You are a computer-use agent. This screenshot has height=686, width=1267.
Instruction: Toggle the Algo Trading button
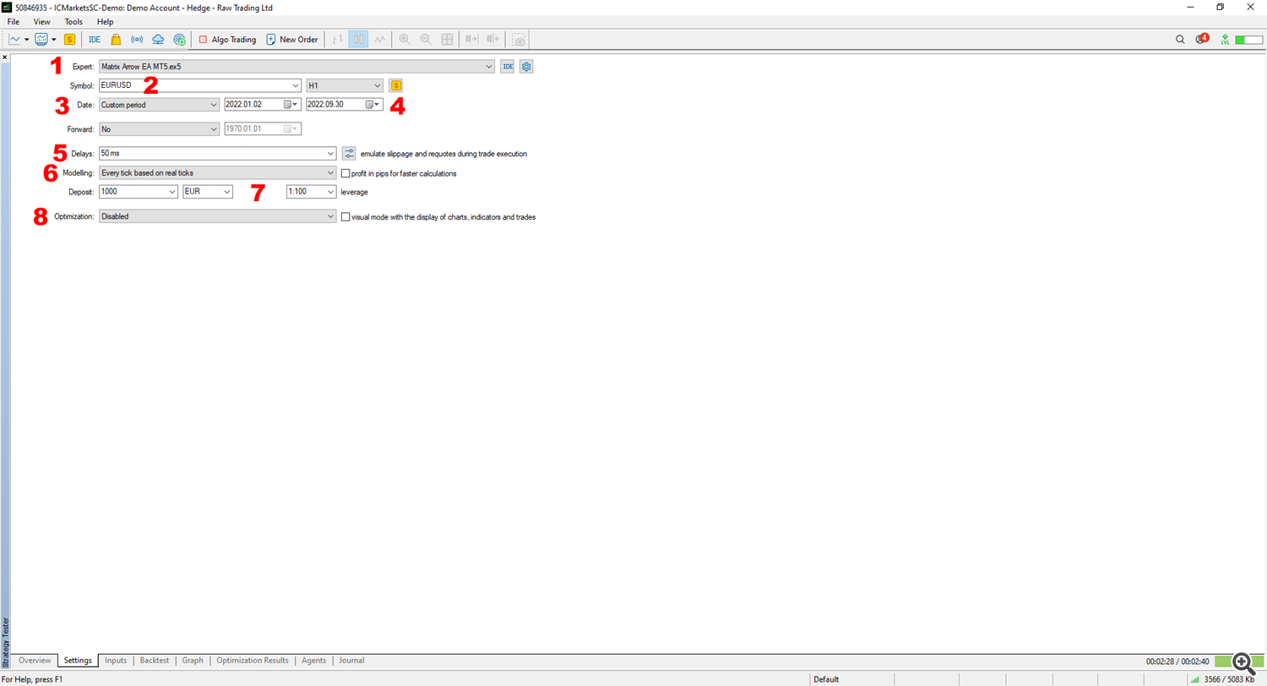[x=227, y=39]
